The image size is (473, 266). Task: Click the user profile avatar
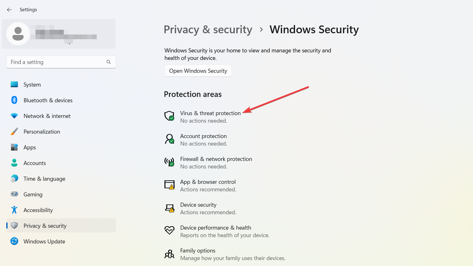[18, 34]
